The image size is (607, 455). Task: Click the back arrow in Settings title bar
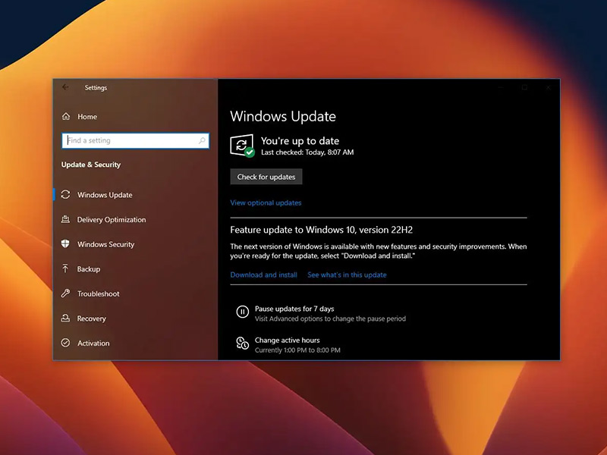65,87
